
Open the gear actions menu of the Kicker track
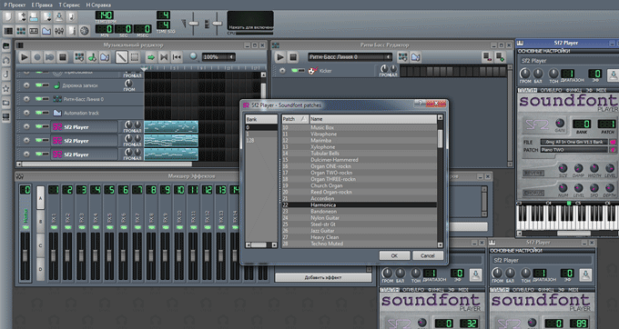tap(282, 71)
